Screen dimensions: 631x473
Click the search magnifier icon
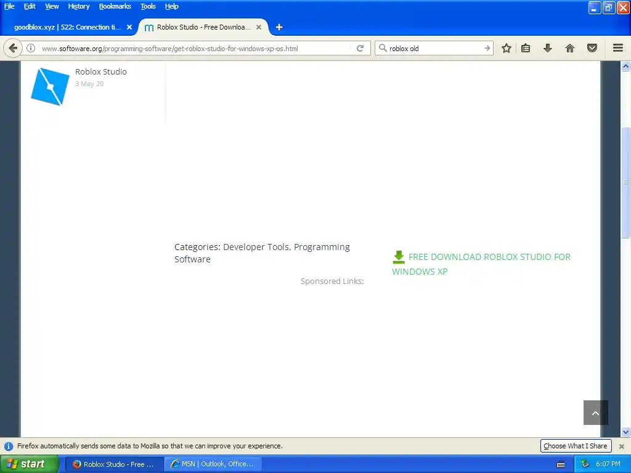(383, 48)
